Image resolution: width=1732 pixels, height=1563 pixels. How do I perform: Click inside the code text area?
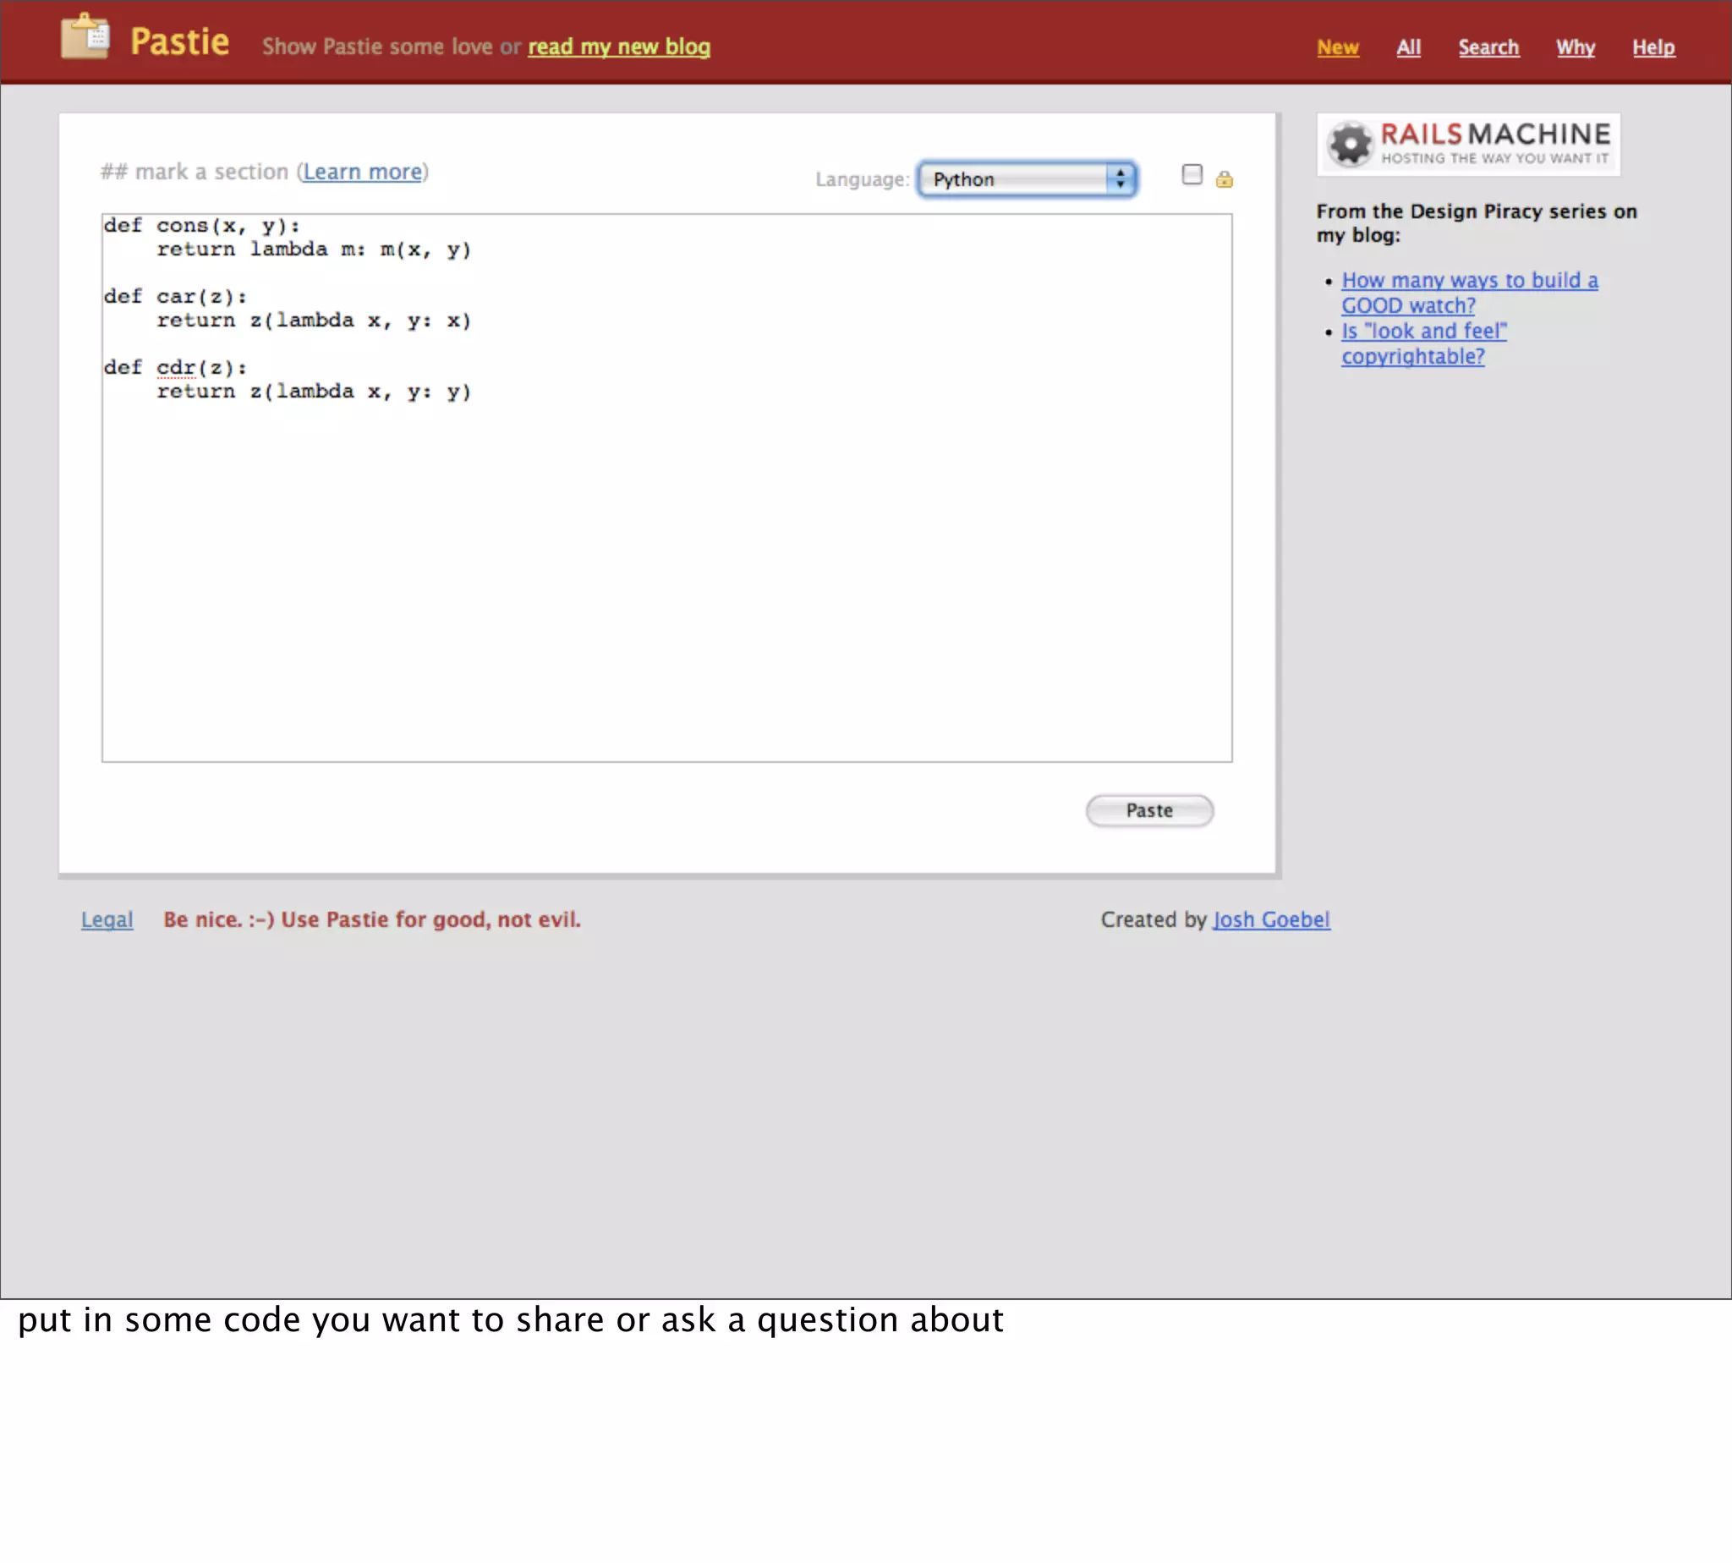(666, 558)
